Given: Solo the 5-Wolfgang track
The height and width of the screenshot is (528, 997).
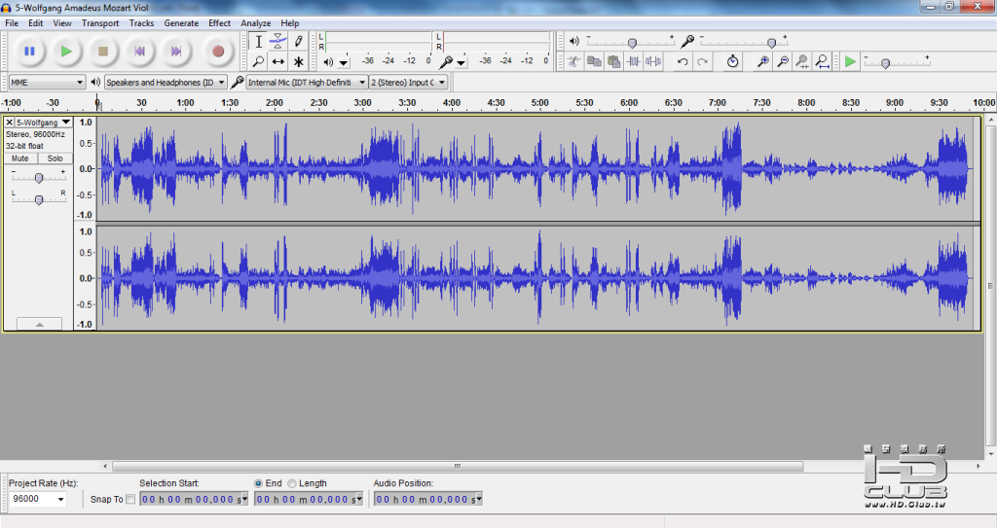Looking at the screenshot, I should 55,158.
